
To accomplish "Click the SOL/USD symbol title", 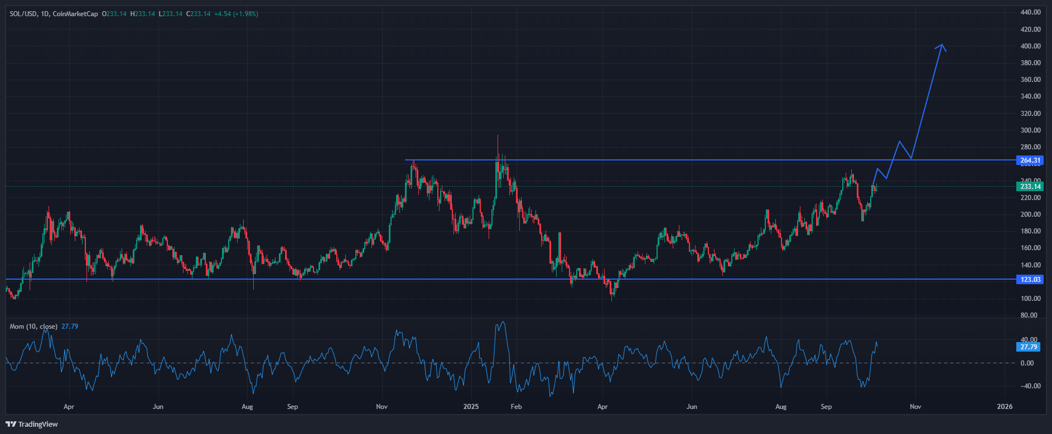I will (x=22, y=14).
